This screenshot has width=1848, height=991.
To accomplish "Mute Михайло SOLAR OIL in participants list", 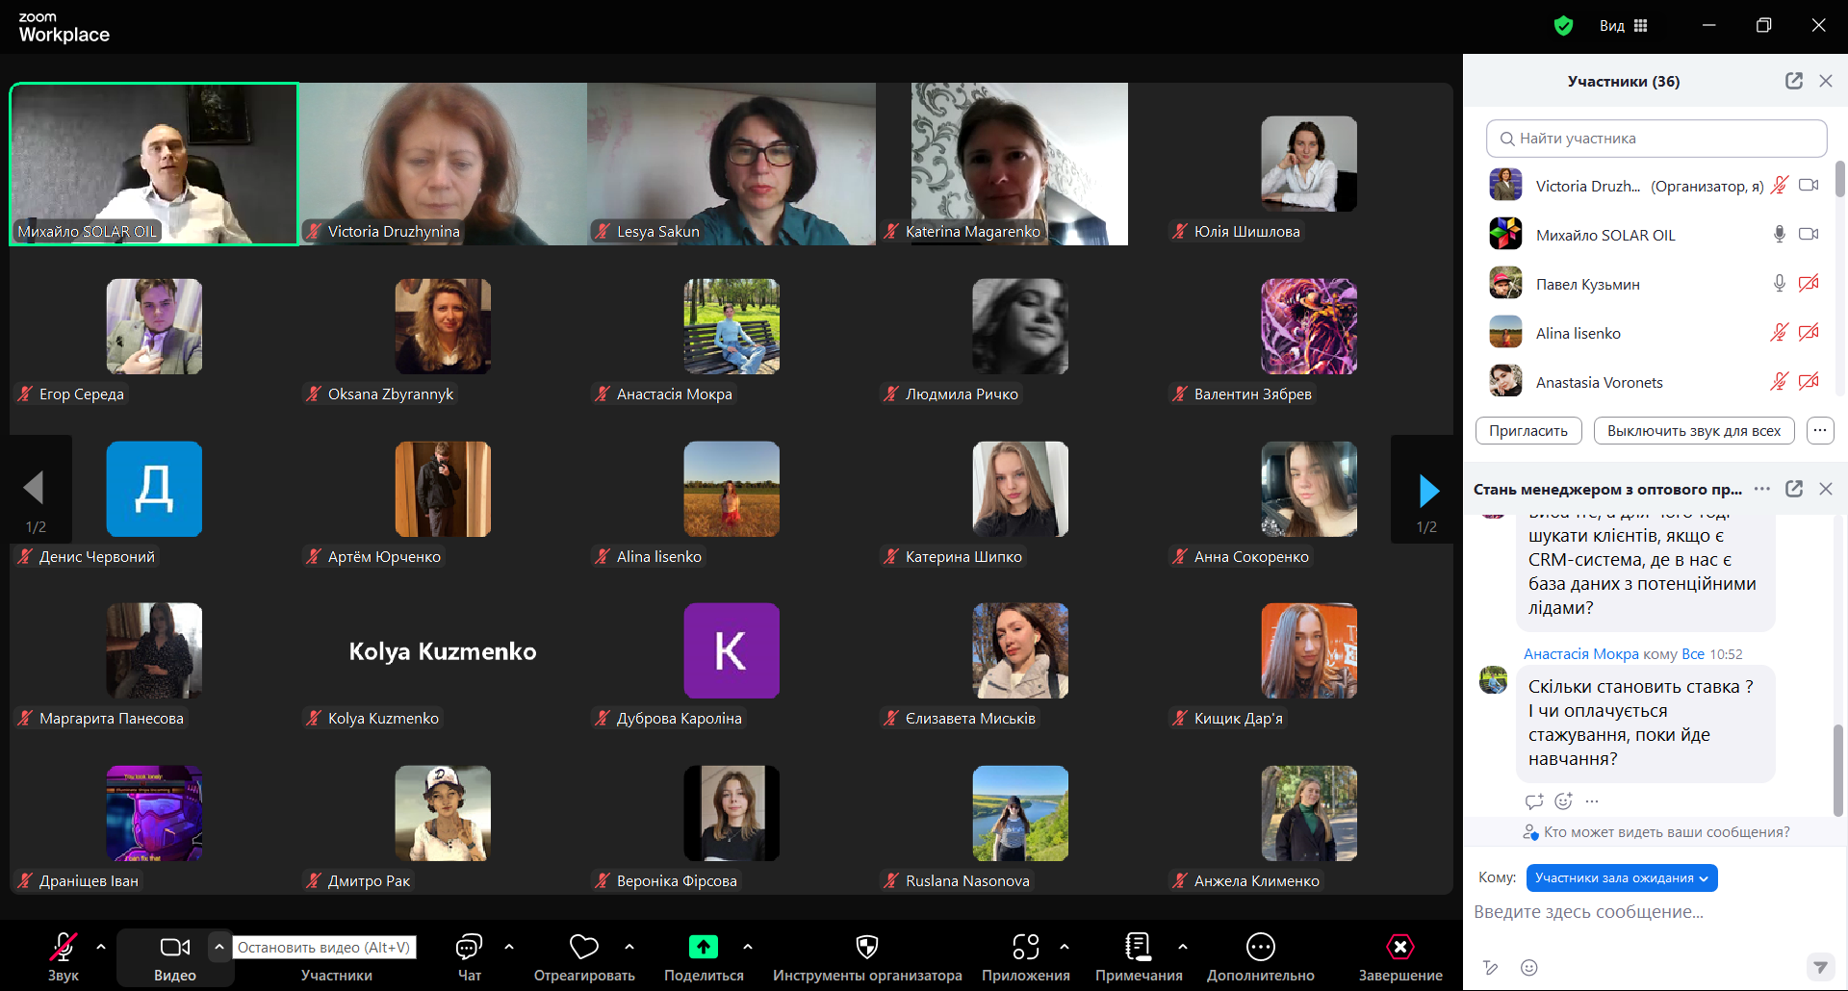I will click(1780, 234).
